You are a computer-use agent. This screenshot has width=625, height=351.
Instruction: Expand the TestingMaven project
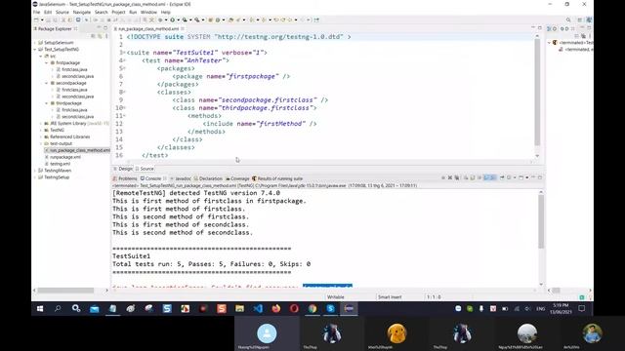click(35, 171)
